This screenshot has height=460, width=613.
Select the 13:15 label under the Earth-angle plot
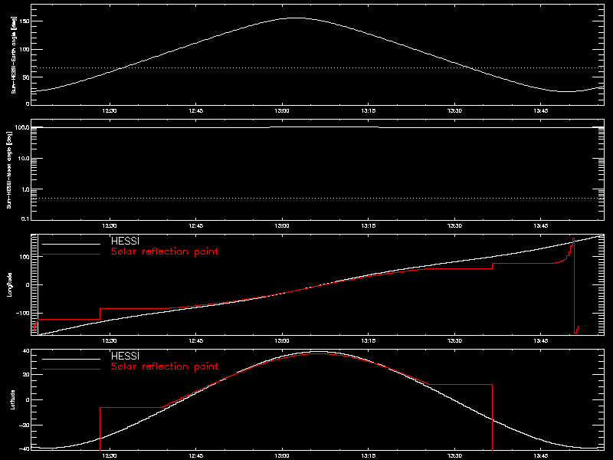369,111
